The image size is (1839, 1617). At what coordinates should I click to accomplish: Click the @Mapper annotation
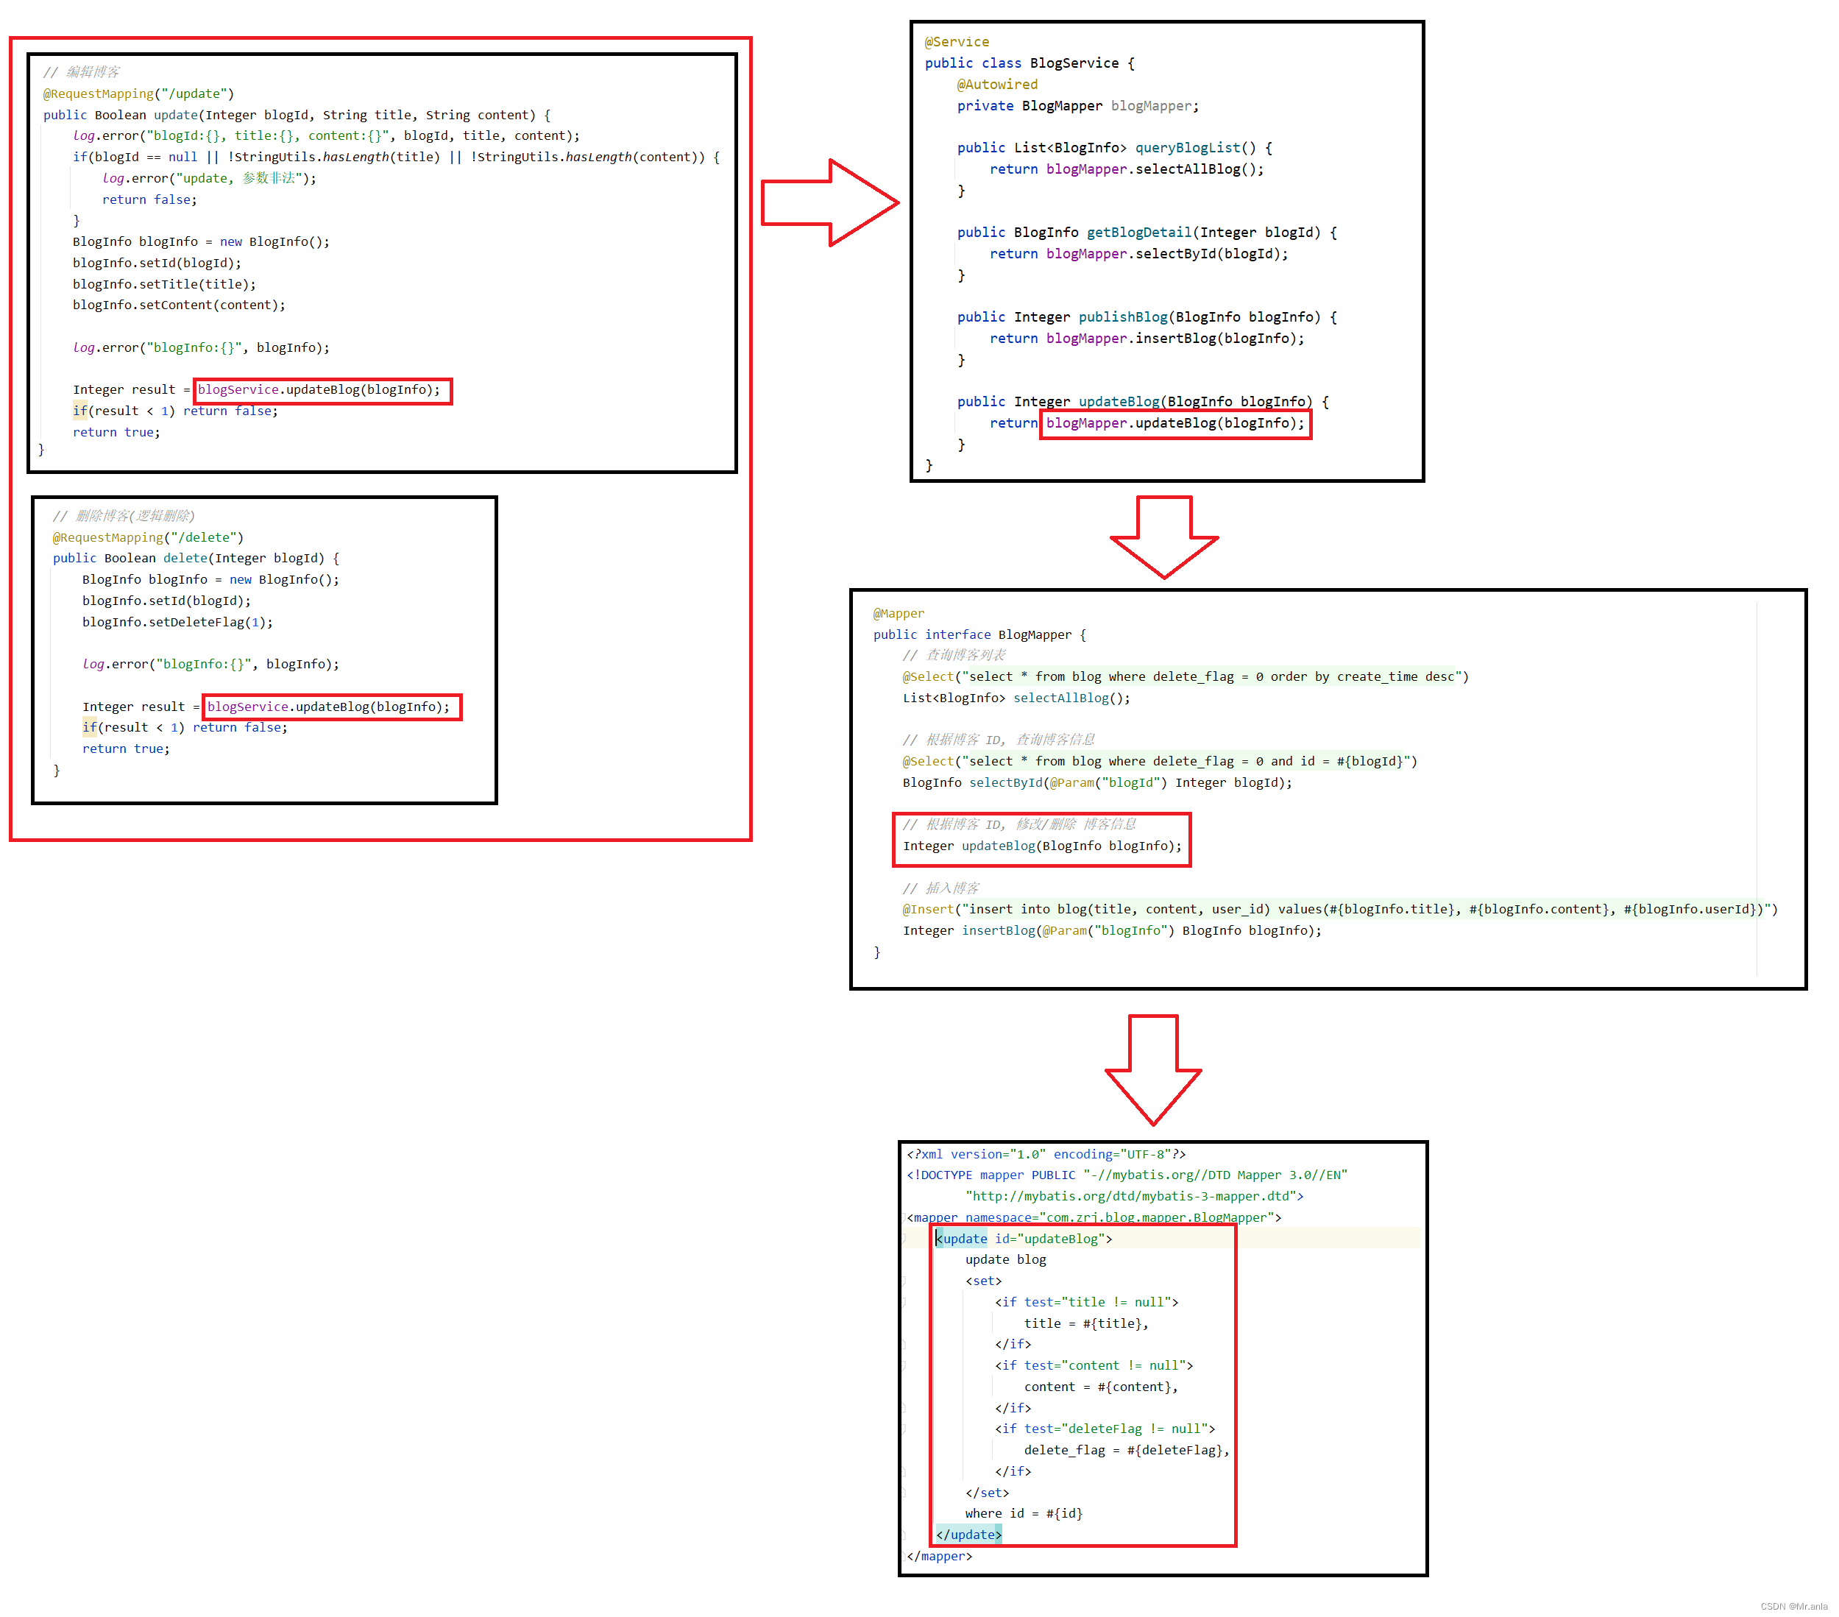(x=899, y=614)
